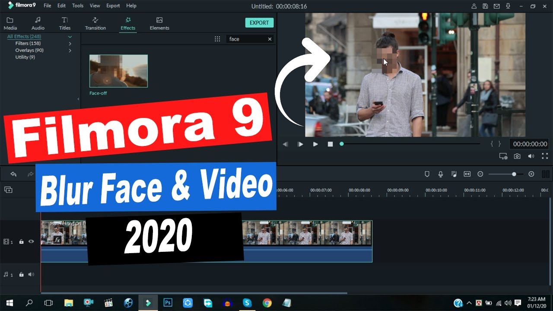The image size is (553, 311).
Task: Open the account login icon in title bar
Action: [x=474, y=6]
